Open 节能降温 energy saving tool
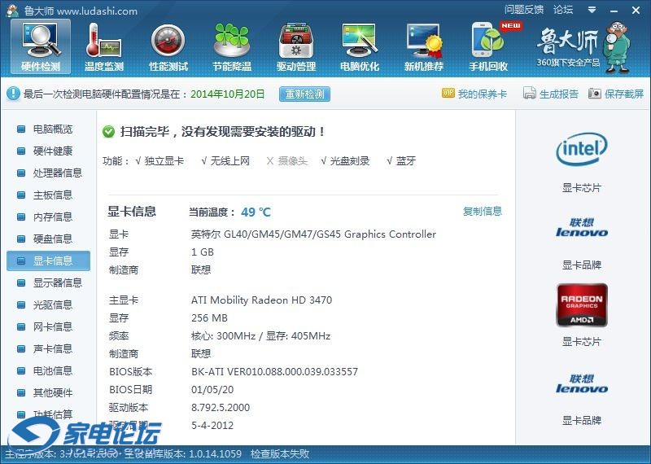 pyautogui.click(x=232, y=47)
